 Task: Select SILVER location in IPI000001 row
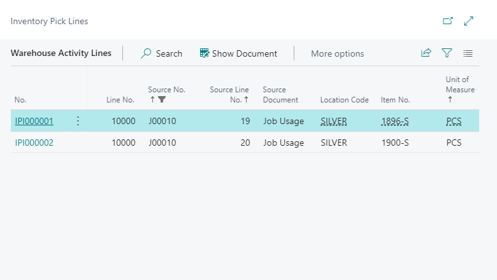click(334, 121)
